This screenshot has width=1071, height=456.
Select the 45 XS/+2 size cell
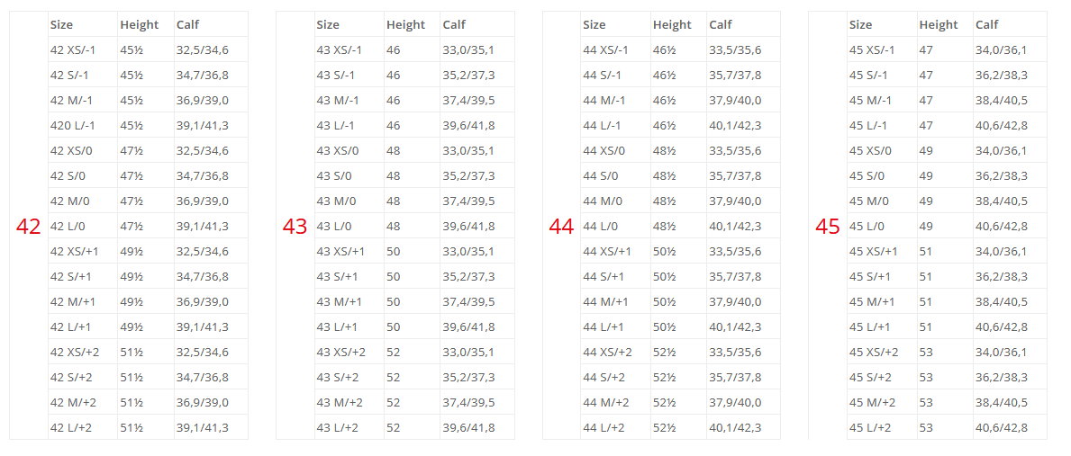click(882, 353)
